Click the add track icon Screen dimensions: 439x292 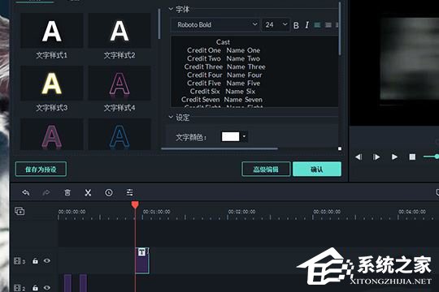tap(20, 211)
